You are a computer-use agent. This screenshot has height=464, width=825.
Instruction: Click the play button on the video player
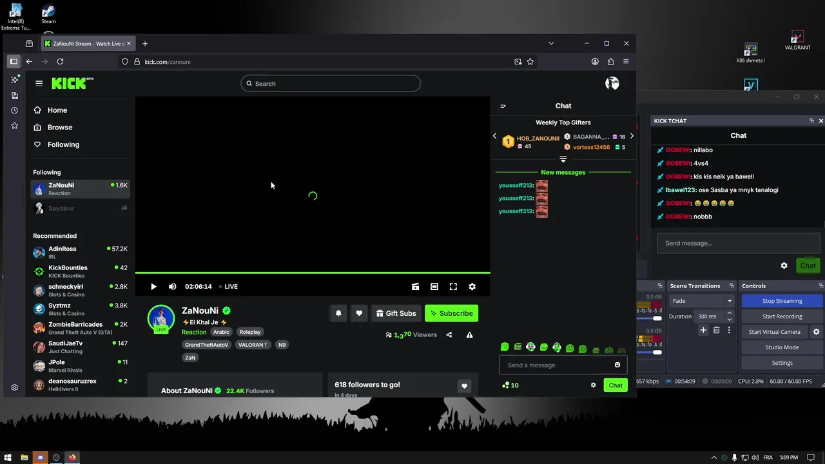tap(153, 287)
